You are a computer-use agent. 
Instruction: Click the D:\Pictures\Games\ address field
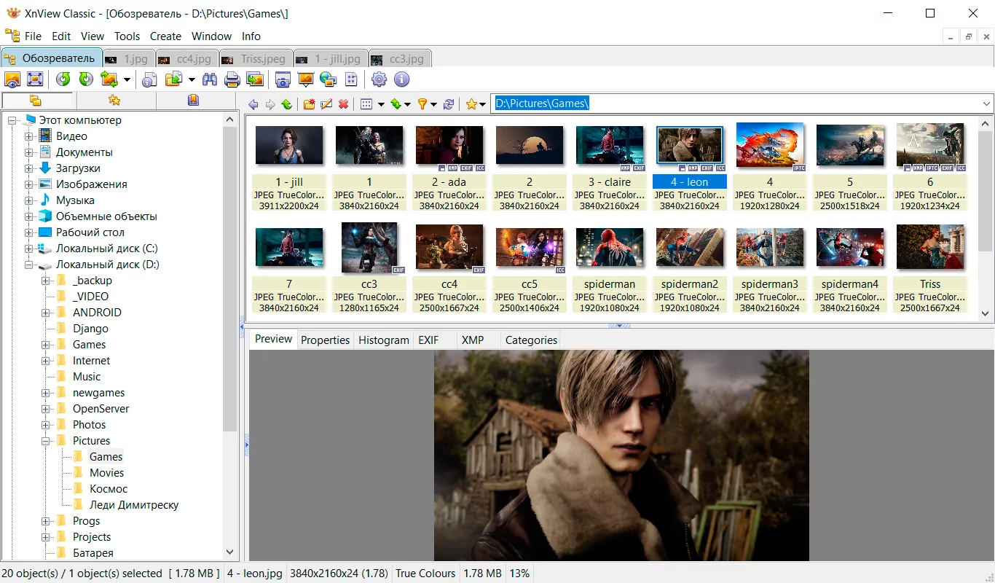[x=735, y=104]
